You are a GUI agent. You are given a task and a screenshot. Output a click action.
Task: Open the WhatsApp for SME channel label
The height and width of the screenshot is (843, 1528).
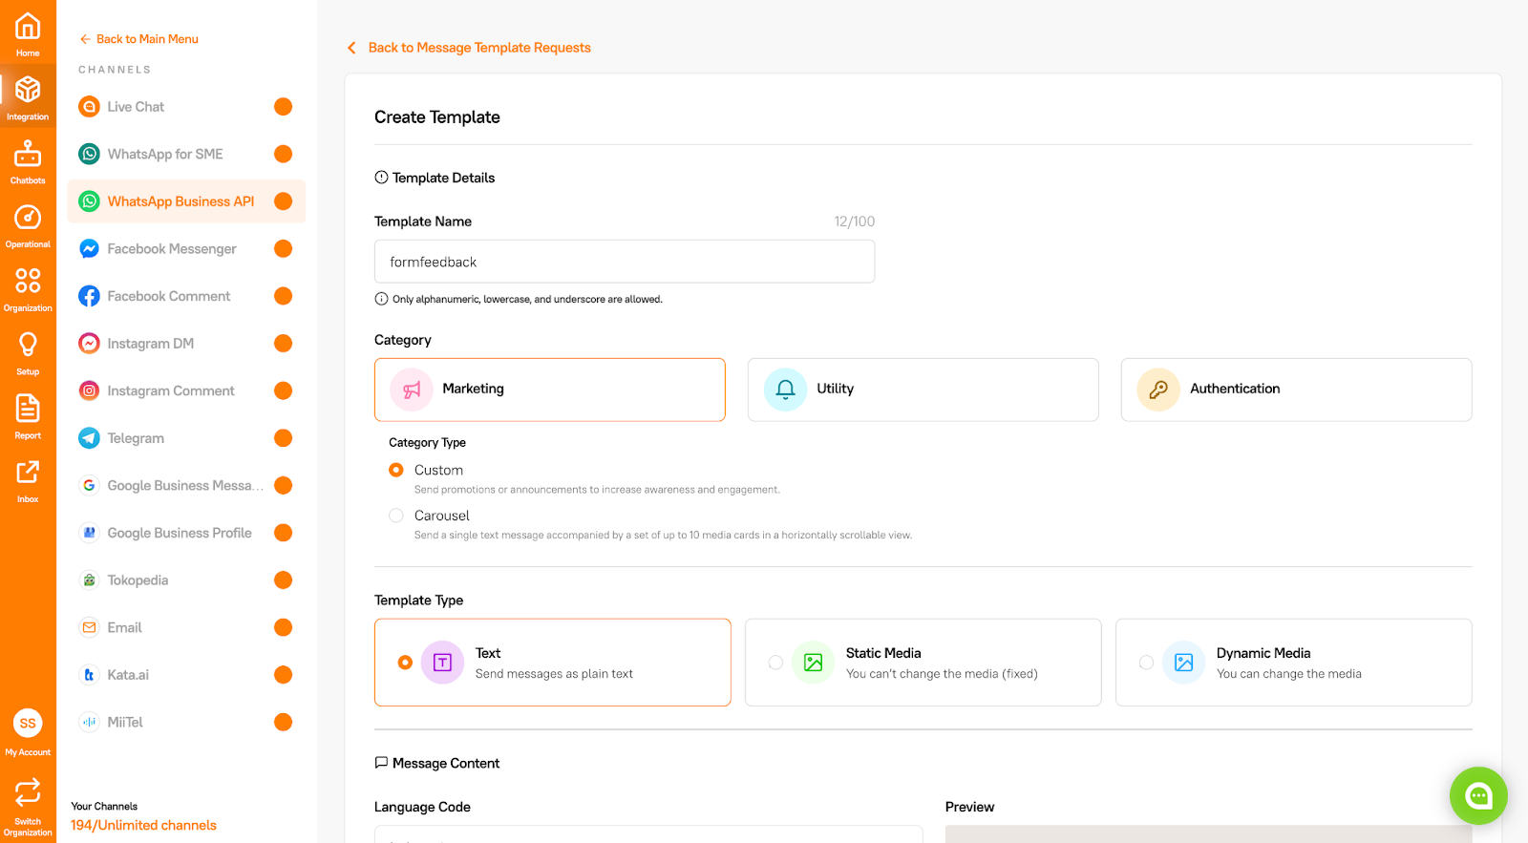(x=165, y=154)
